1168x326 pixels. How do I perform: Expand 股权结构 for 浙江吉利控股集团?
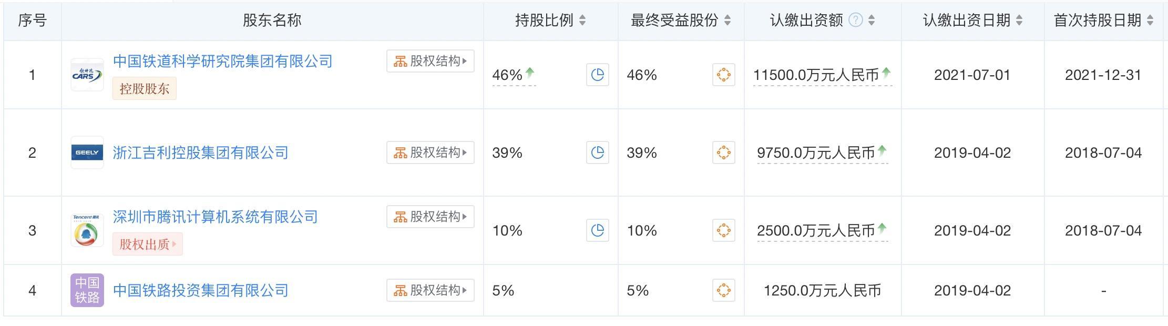[x=430, y=152]
